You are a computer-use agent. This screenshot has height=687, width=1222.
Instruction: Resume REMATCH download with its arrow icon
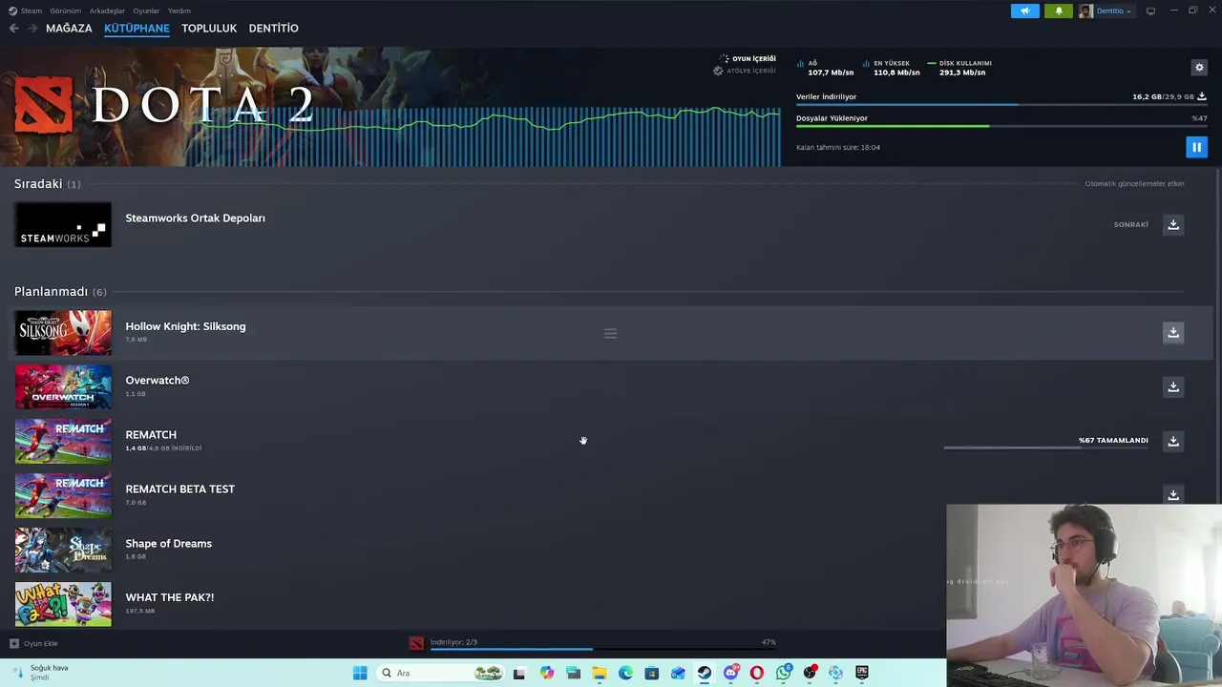tap(1173, 441)
